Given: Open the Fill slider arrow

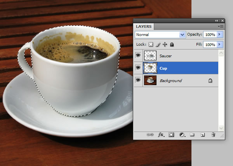Looking at the screenshot, I should (219, 44).
